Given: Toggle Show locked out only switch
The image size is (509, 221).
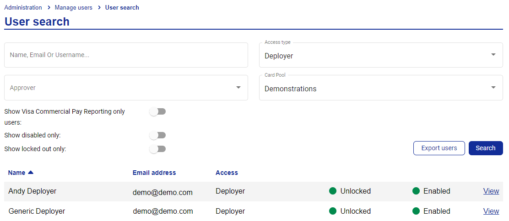Looking at the screenshot, I should point(157,149).
